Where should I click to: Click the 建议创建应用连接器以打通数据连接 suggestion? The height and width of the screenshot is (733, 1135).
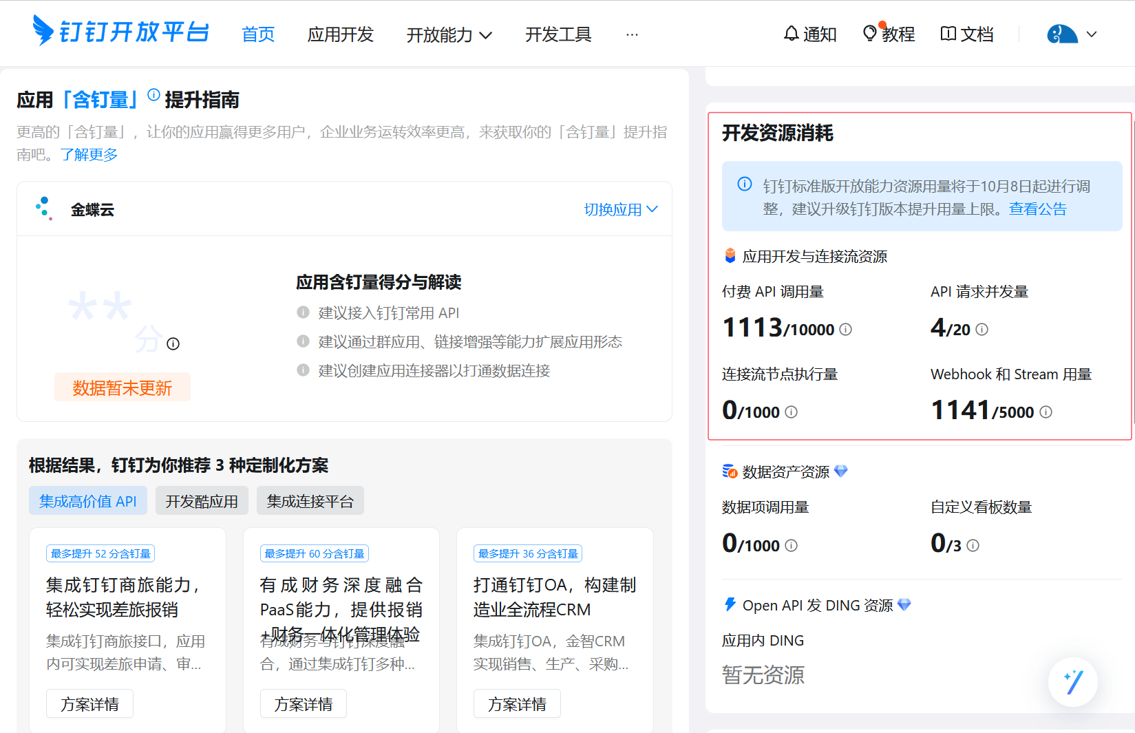[x=434, y=370]
